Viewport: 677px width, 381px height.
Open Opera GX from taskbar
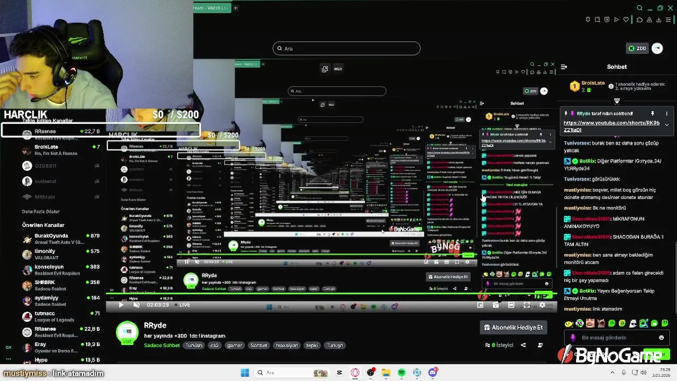click(355, 373)
